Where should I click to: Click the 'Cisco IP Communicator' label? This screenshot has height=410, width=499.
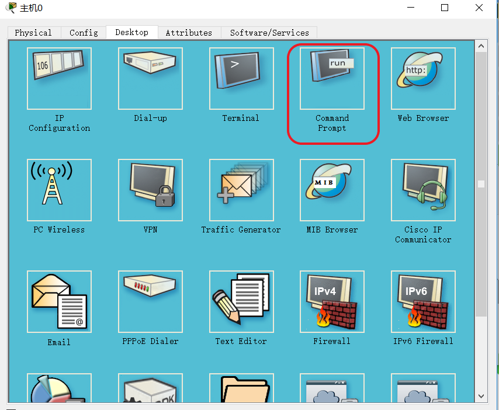(x=423, y=234)
